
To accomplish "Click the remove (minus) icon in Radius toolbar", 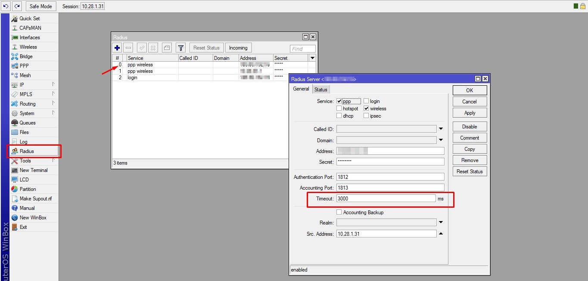I will (128, 48).
